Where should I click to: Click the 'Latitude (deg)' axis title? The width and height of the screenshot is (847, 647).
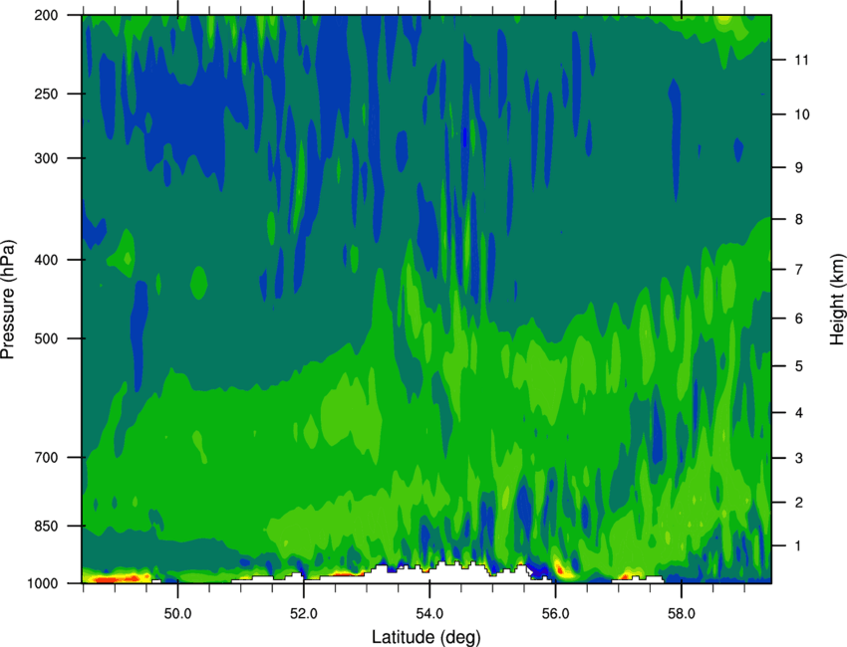pos(426,637)
